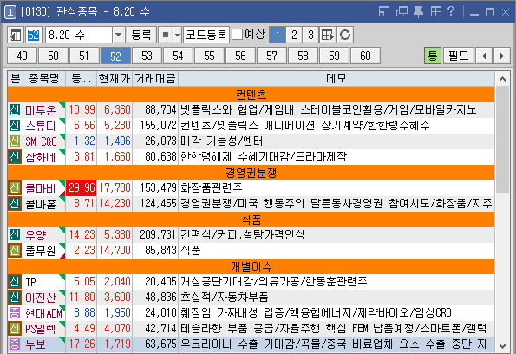Switch to group tab 49
Screen dimensions: 516x354
tap(22, 56)
